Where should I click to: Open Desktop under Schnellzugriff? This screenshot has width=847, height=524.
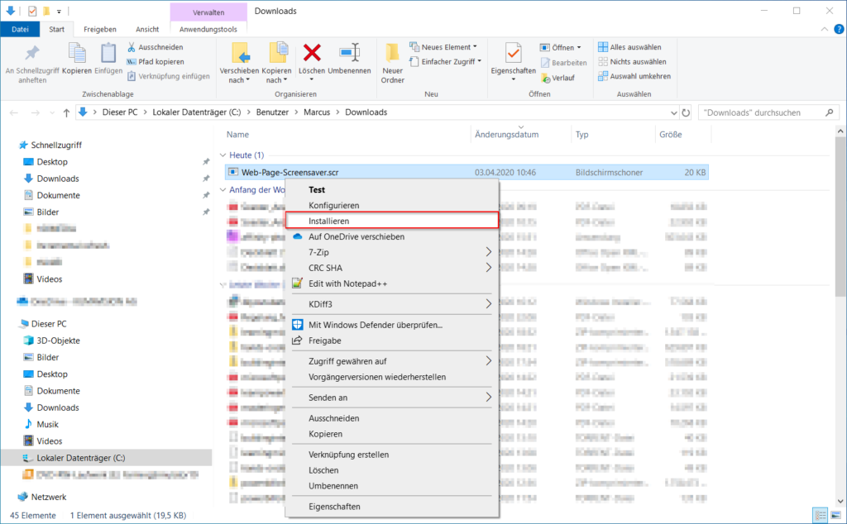pyautogui.click(x=52, y=162)
